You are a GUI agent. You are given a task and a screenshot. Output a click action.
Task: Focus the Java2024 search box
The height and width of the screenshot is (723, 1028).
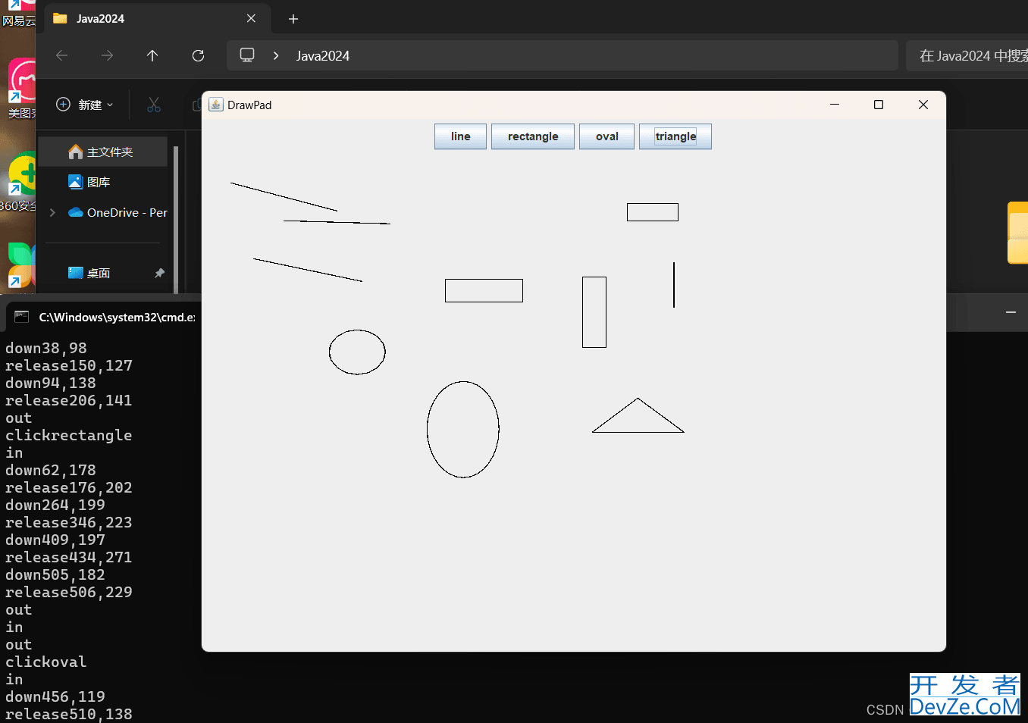[967, 55]
